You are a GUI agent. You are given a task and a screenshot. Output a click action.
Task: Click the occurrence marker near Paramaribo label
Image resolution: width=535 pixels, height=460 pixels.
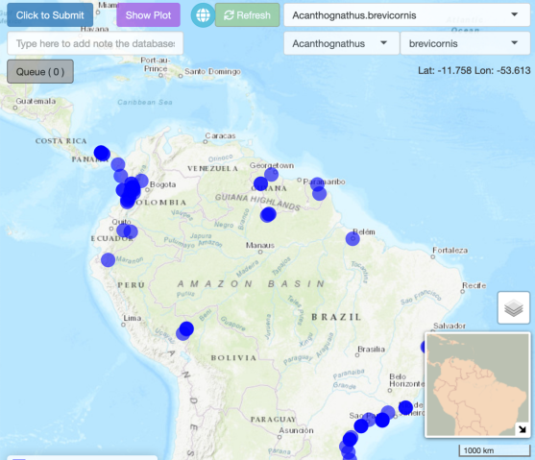pos(317,184)
